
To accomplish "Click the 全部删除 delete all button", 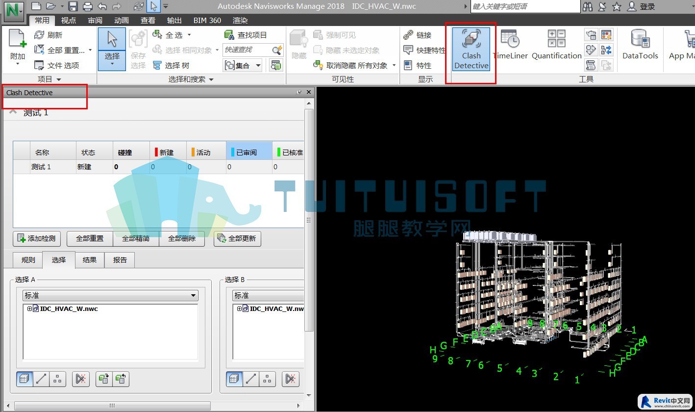I will pos(182,239).
